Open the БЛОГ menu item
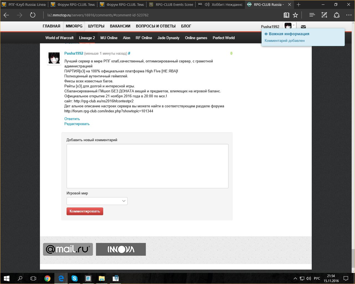355x284 pixels. pyautogui.click(x=186, y=26)
